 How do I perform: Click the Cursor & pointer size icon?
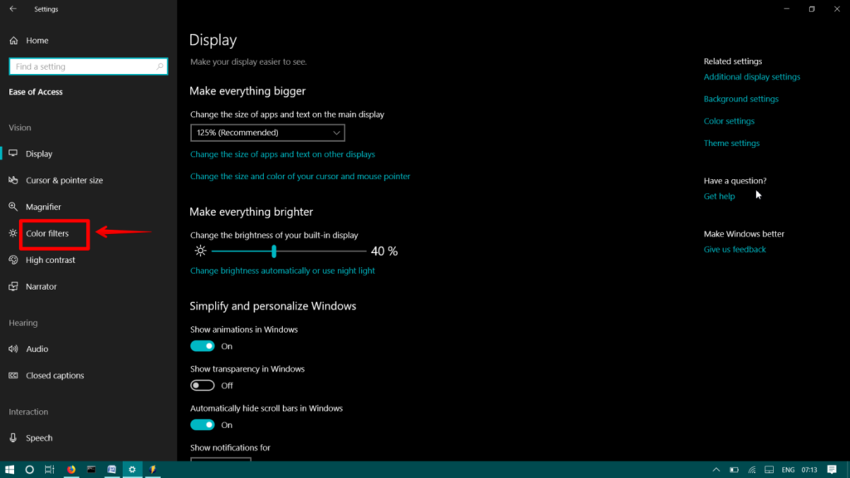click(x=13, y=180)
